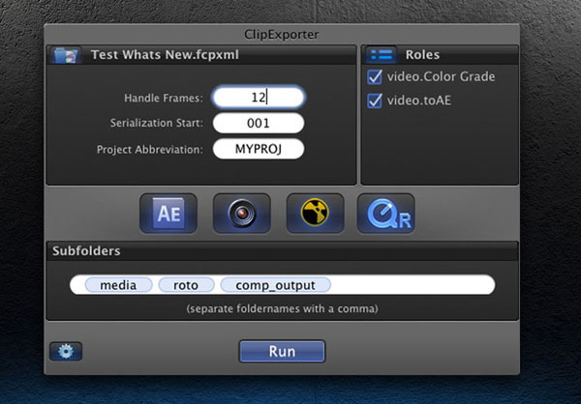Open the gear settings button
Viewport: 581px width, 404px height.
[66, 351]
